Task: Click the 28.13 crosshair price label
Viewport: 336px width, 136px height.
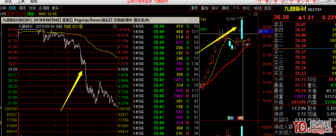Action: (266, 31)
